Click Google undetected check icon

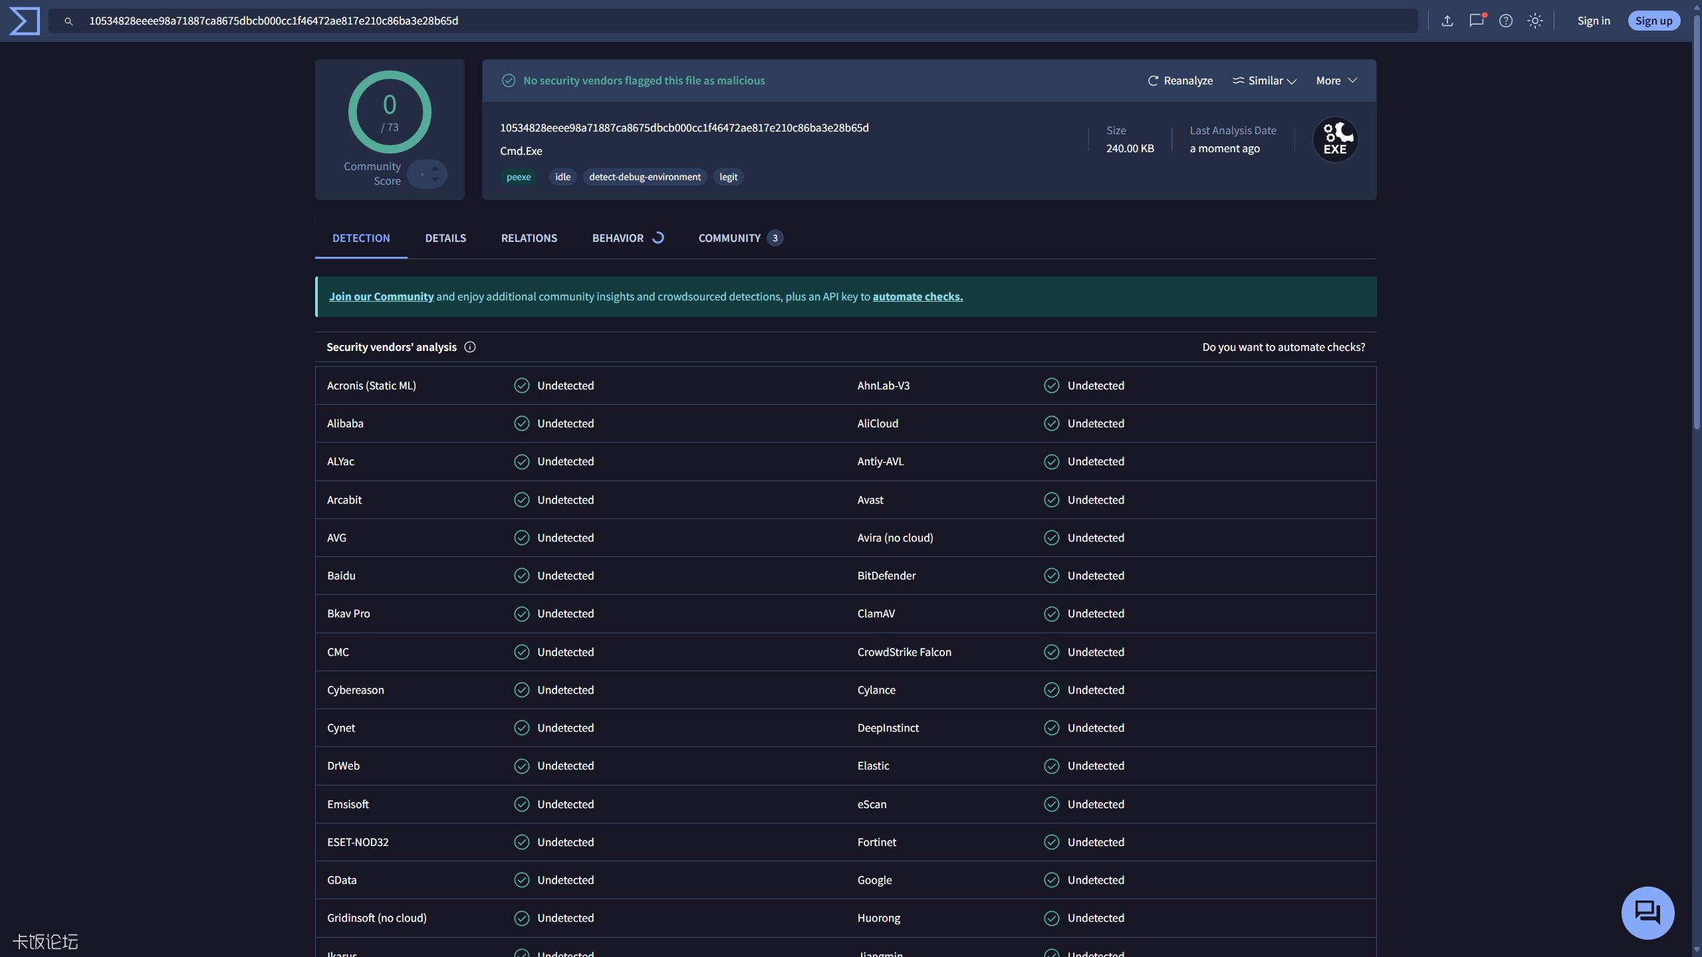click(x=1052, y=880)
